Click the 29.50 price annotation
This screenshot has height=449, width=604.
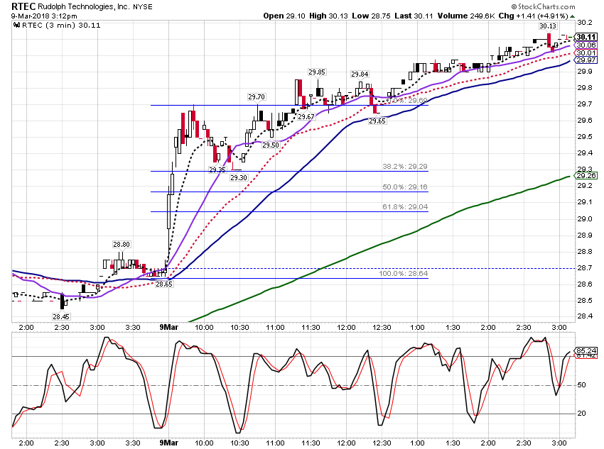pos(271,145)
